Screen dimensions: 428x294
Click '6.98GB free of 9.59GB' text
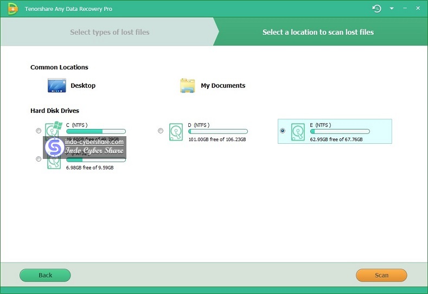(x=90, y=168)
